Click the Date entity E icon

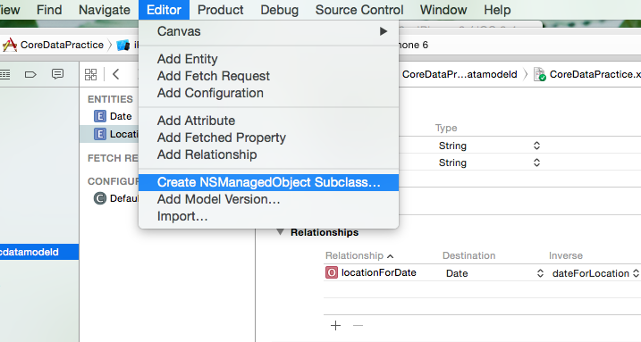tap(100, 116)
